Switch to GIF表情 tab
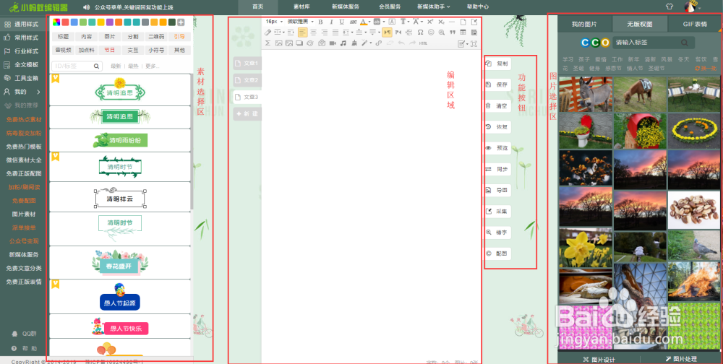 (x=696, y=25)
